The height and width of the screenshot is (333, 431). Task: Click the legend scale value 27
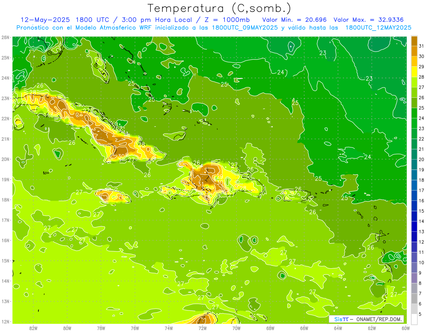point(422,87)
